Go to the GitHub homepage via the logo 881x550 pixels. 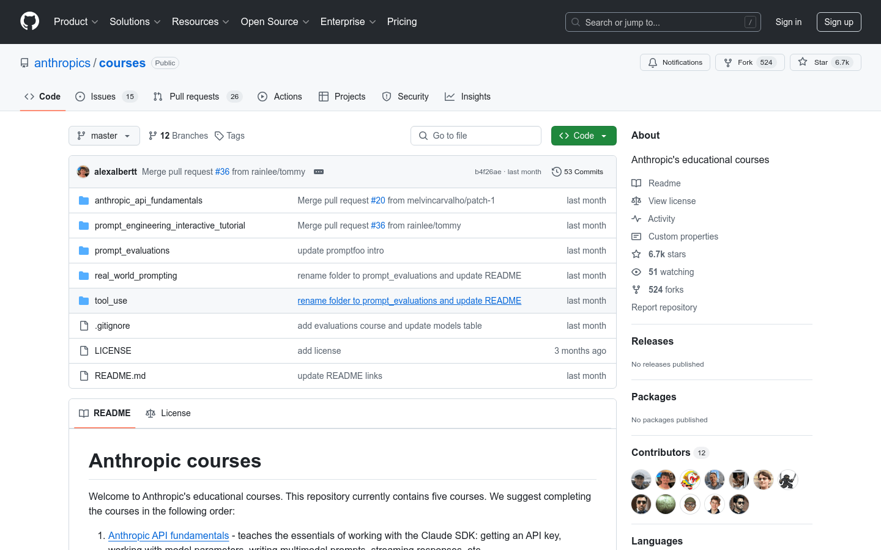[x=29, y=21]
